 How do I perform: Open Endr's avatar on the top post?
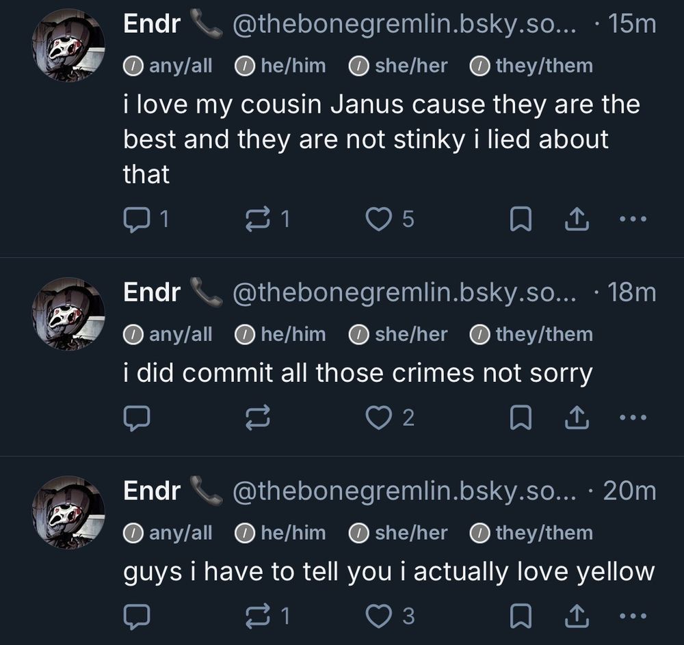point(68,46)
